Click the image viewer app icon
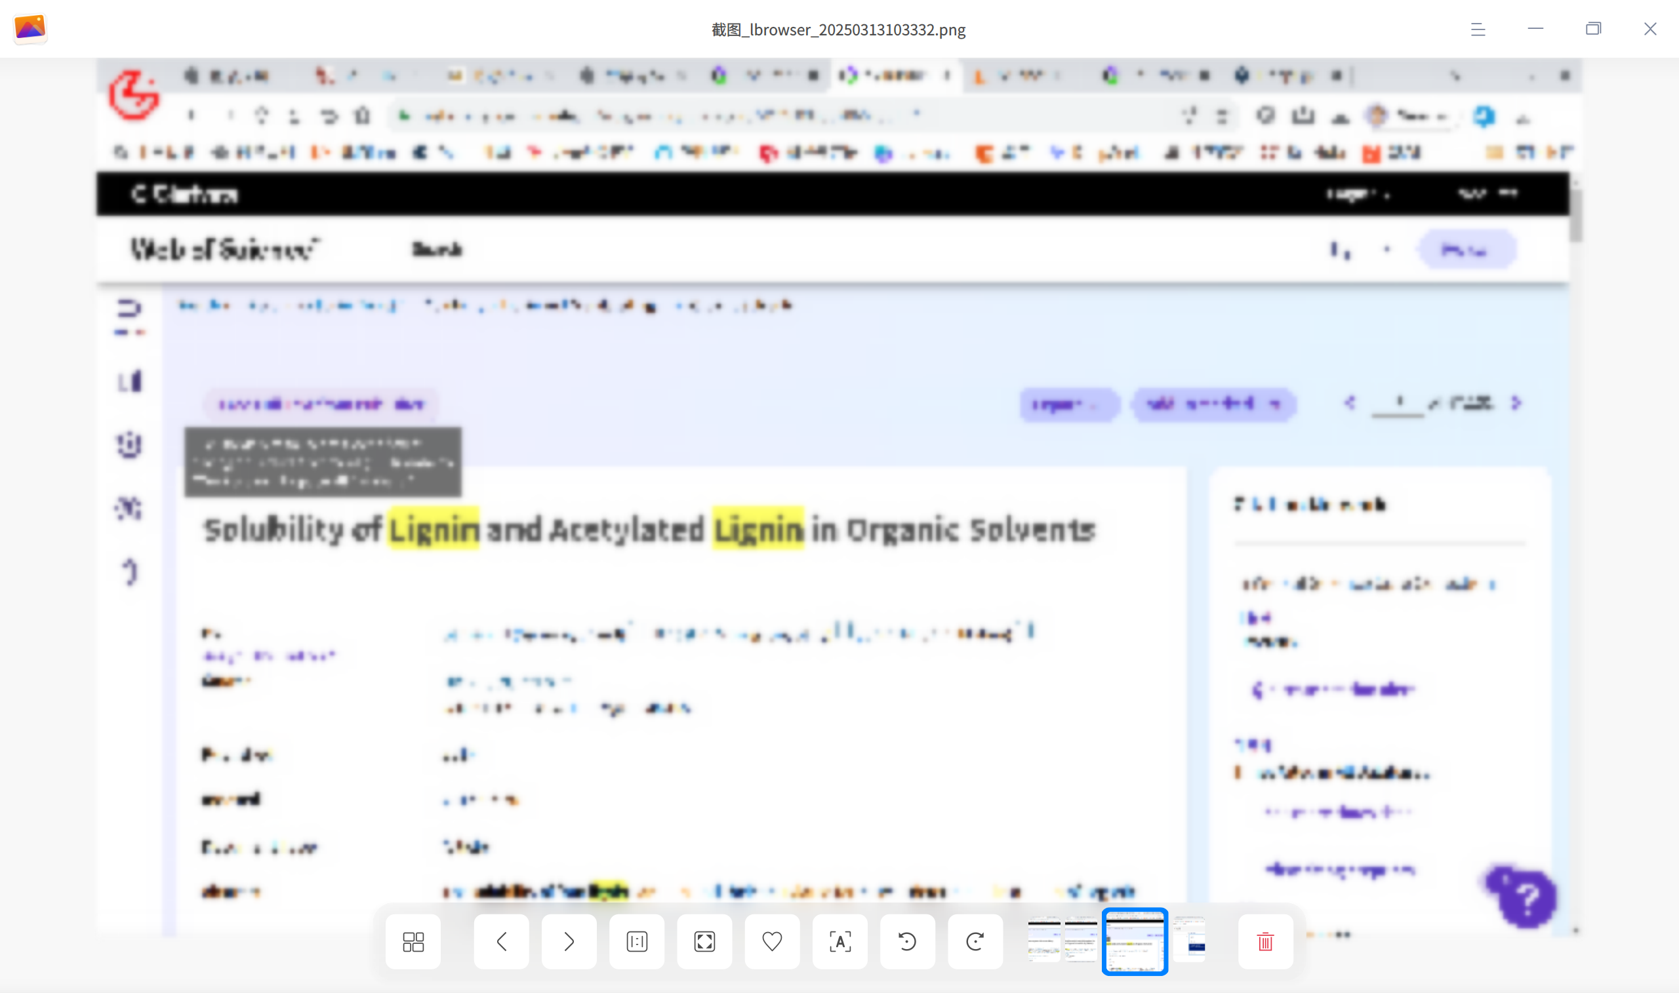This screenshot has height=993, width=1679. [x=30, y=29]
